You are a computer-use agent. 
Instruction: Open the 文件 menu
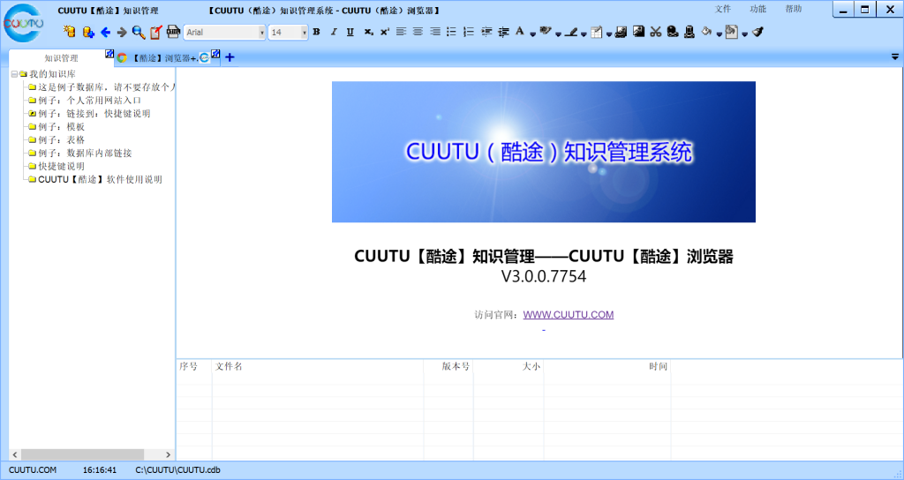click(x=722, y=9)
